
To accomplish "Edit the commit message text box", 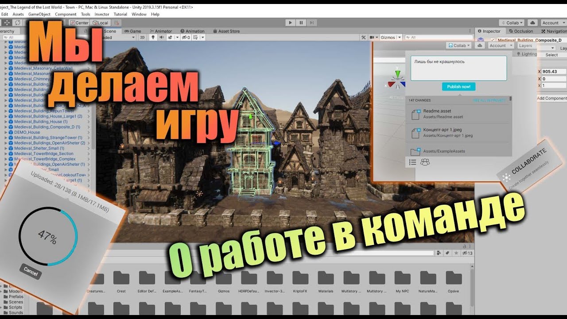I will 458,68.
